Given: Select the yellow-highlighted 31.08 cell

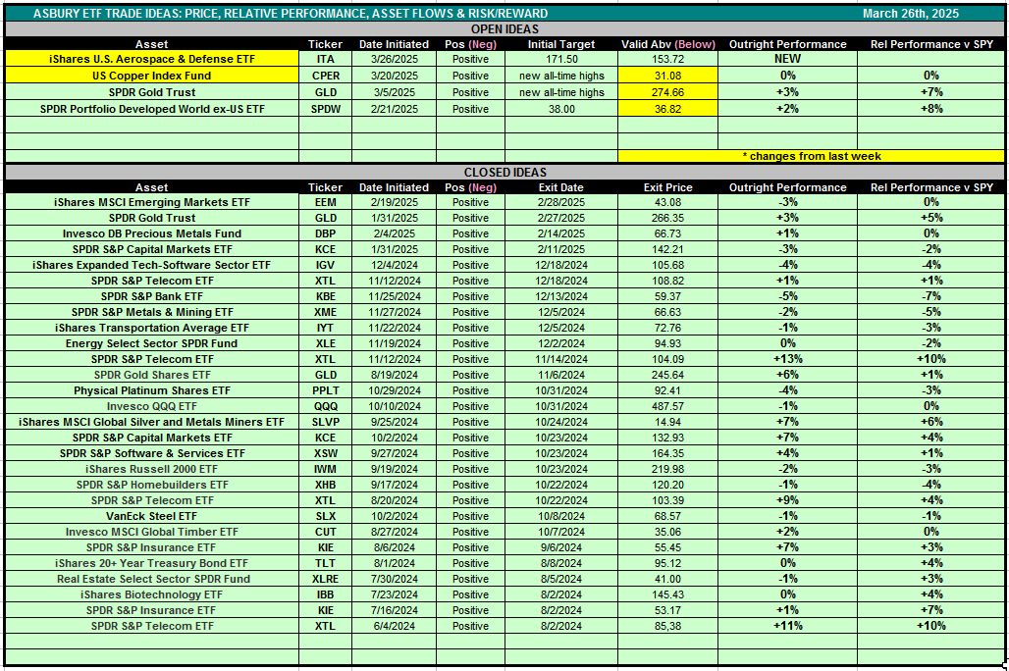Looking at the screenshot, I should click(x=667, y=76).
